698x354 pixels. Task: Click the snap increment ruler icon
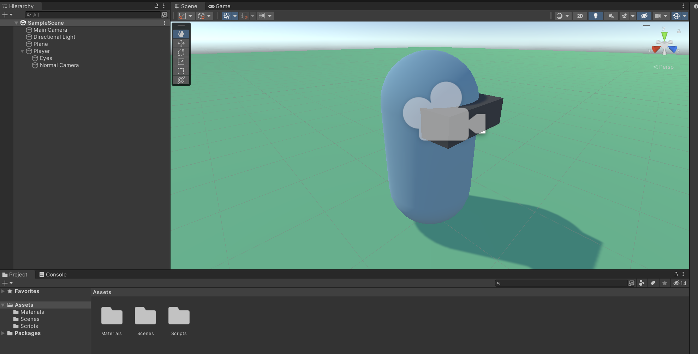click(x=262, y=16)
